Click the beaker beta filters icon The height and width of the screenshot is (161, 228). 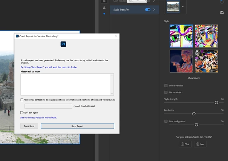pos(104,7)
